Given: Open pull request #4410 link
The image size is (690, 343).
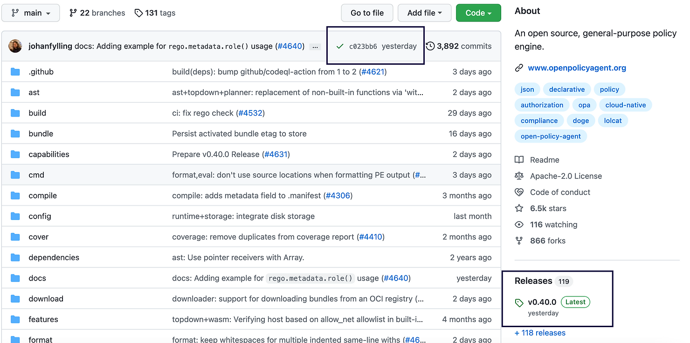Looking at the screenshot, I should (371, 237).
